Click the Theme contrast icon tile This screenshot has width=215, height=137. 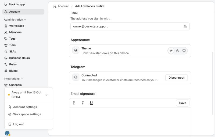coord(76,50)
